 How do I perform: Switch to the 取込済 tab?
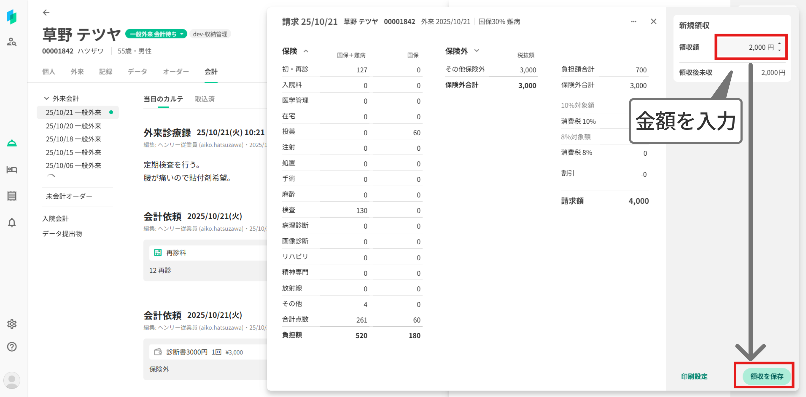pyautogui.click(x=204, y=99)
